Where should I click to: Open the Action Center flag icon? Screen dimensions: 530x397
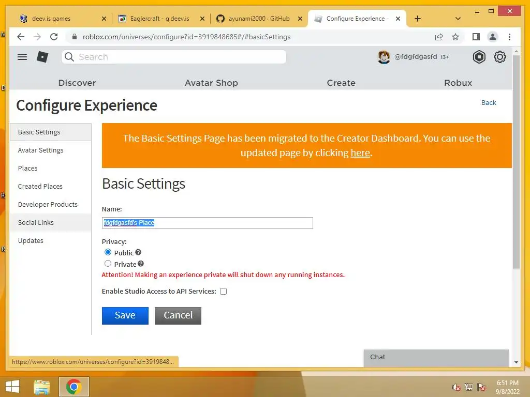481,387
